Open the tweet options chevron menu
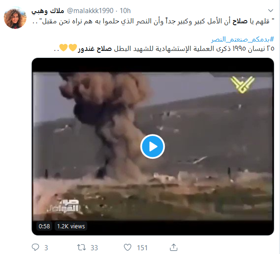 (x=271, y=11)
